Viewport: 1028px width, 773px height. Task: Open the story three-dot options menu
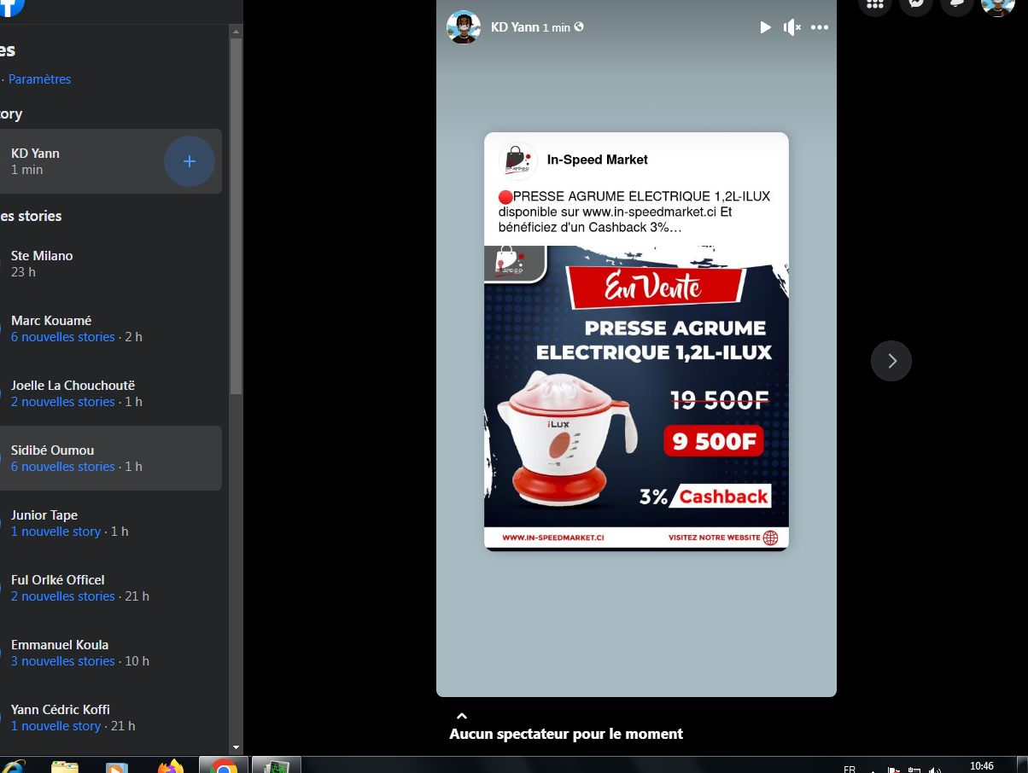click(820, 27)
